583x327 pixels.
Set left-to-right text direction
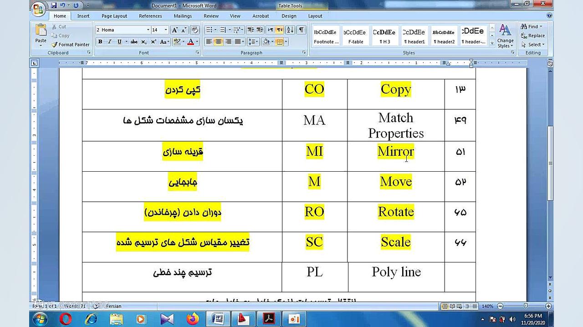(x=271, y=30)
